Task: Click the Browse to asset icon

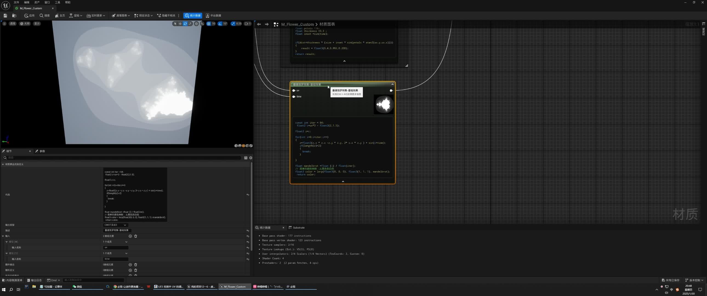Action: pyautogui.click(x=14, y=16)
